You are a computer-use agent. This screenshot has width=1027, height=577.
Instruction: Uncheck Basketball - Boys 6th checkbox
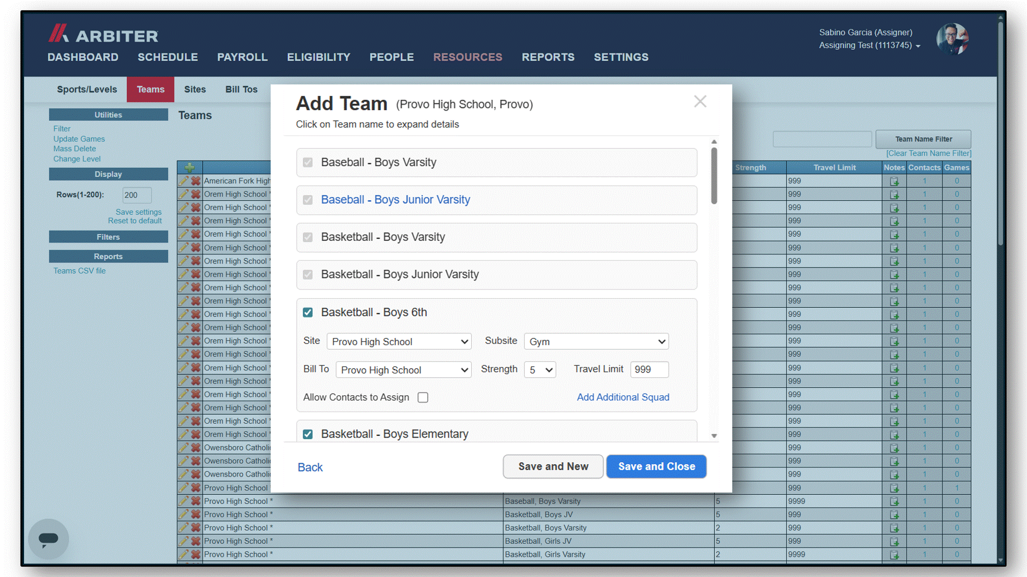click(308, 312)
